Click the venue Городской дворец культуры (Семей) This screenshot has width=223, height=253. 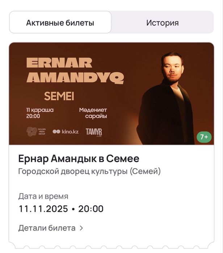coord(89,171)
